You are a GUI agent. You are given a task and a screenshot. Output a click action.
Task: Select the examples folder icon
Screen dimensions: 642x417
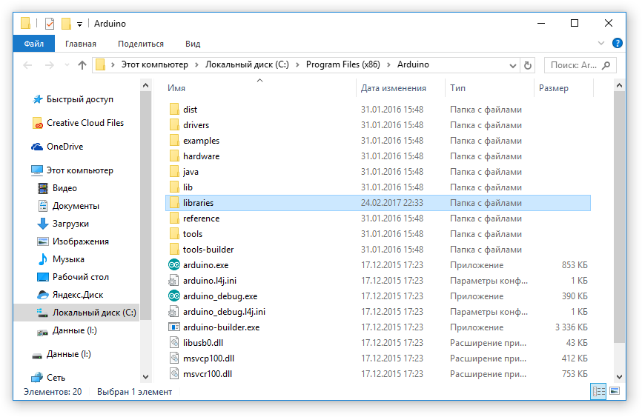tap(174, 141)
